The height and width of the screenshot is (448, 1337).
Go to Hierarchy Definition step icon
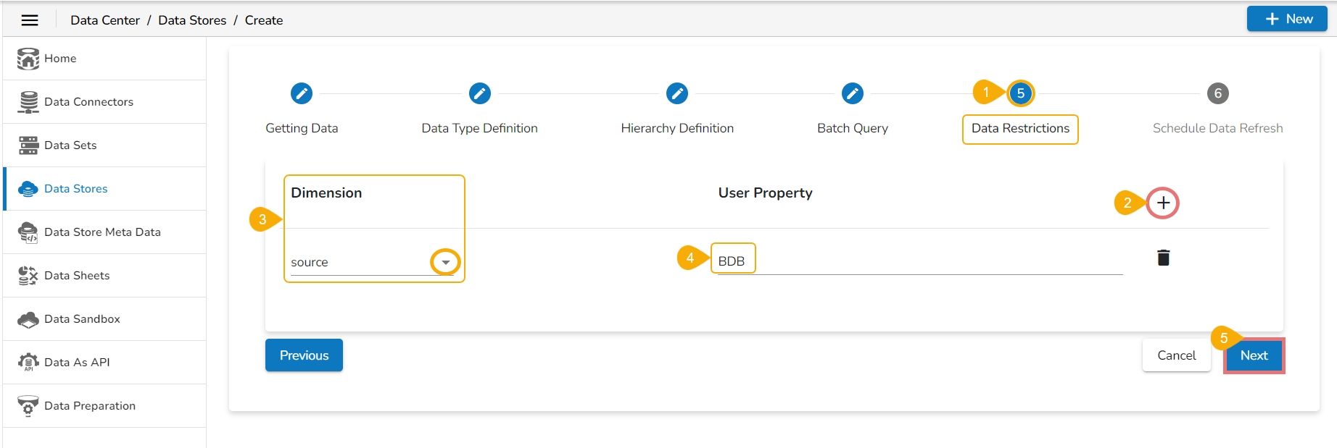[677, 93]
